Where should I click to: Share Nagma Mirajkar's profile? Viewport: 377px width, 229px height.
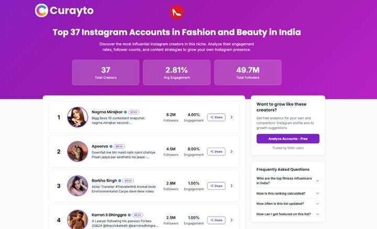216,117
